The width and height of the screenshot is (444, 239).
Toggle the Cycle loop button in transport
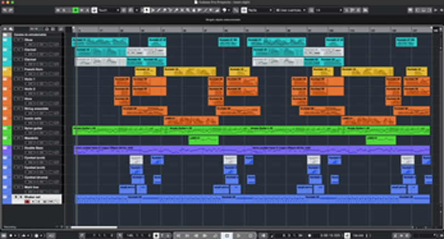pyautogui.click(x=215, y=235)
